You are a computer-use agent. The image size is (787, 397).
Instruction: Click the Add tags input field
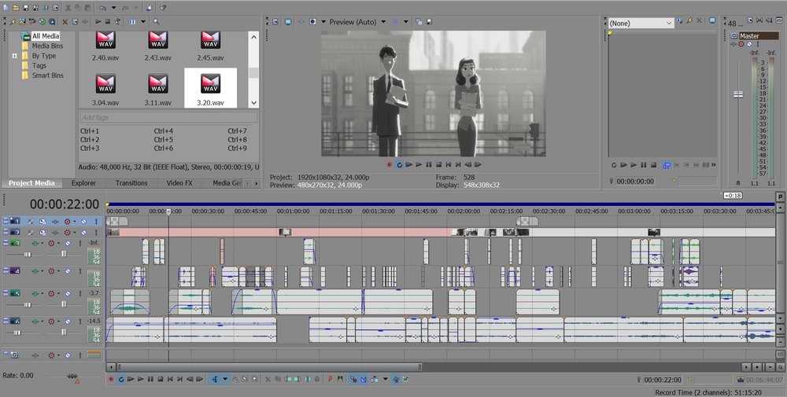(168, 117)
